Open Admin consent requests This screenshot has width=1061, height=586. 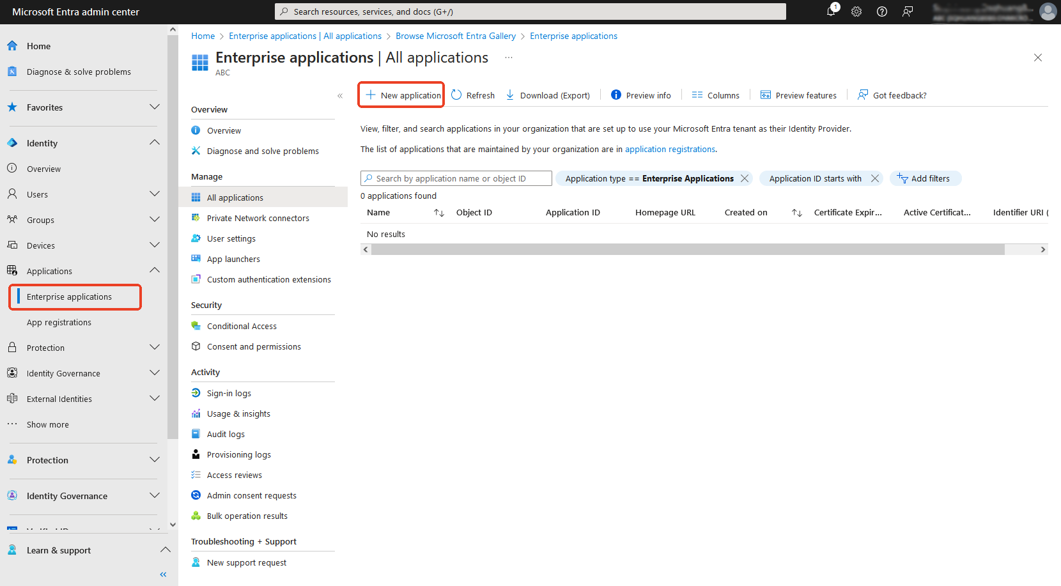click(252, 495)
